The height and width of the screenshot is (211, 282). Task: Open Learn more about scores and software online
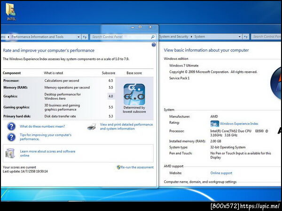click(47, 154)
